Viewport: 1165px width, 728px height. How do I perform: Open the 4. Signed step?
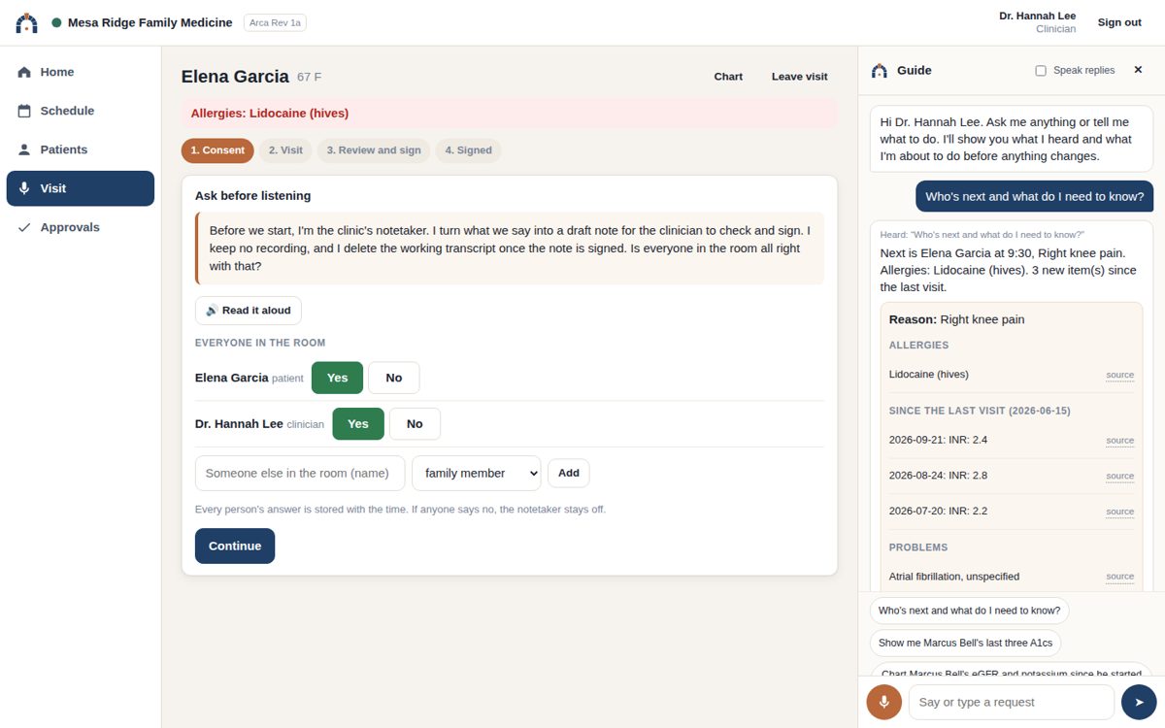pos(469,150)
